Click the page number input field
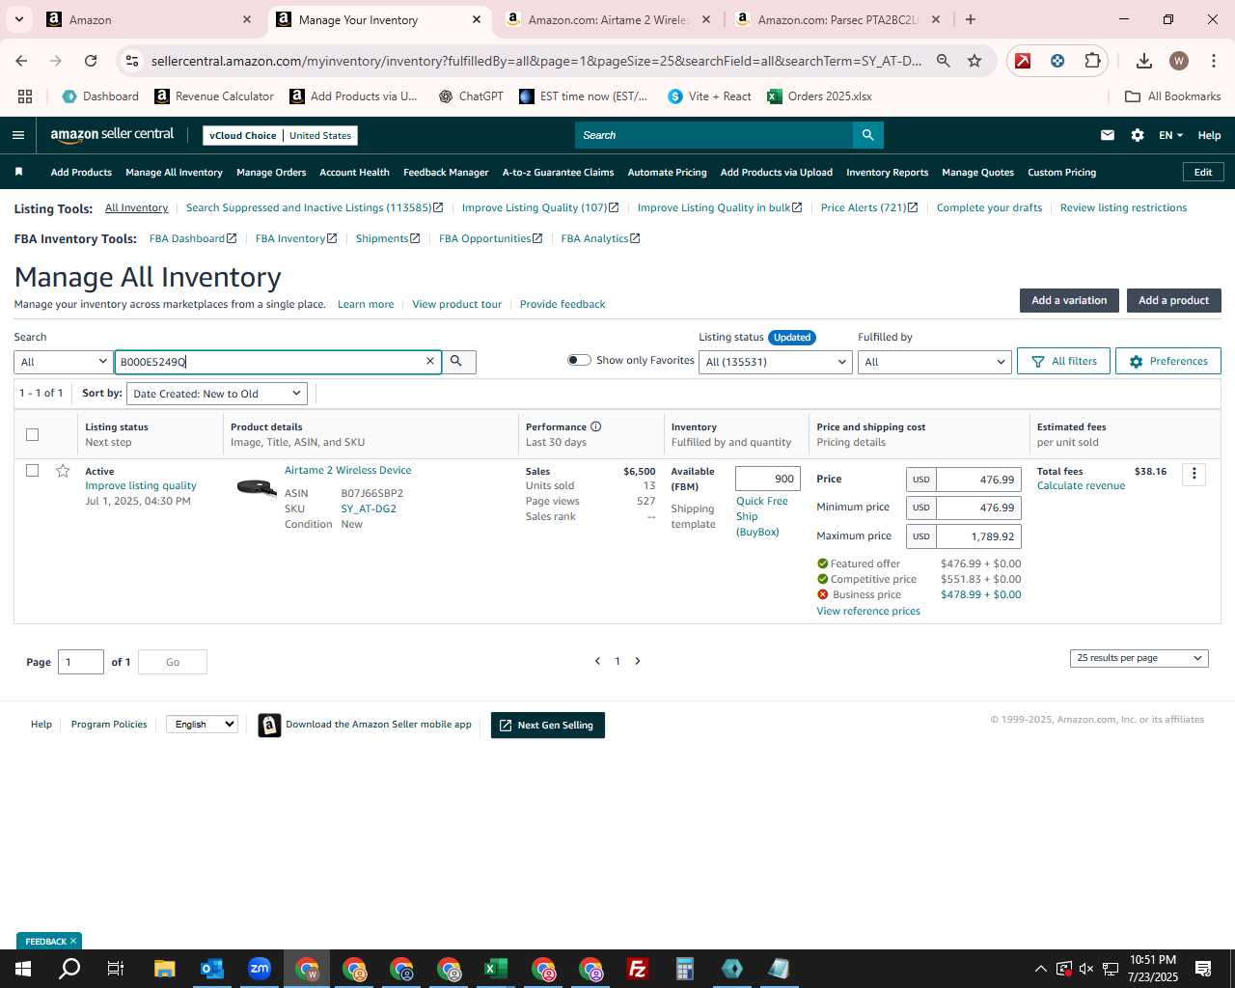The width and height of the screenshot is (1235, 988). (x=81, y=662)
